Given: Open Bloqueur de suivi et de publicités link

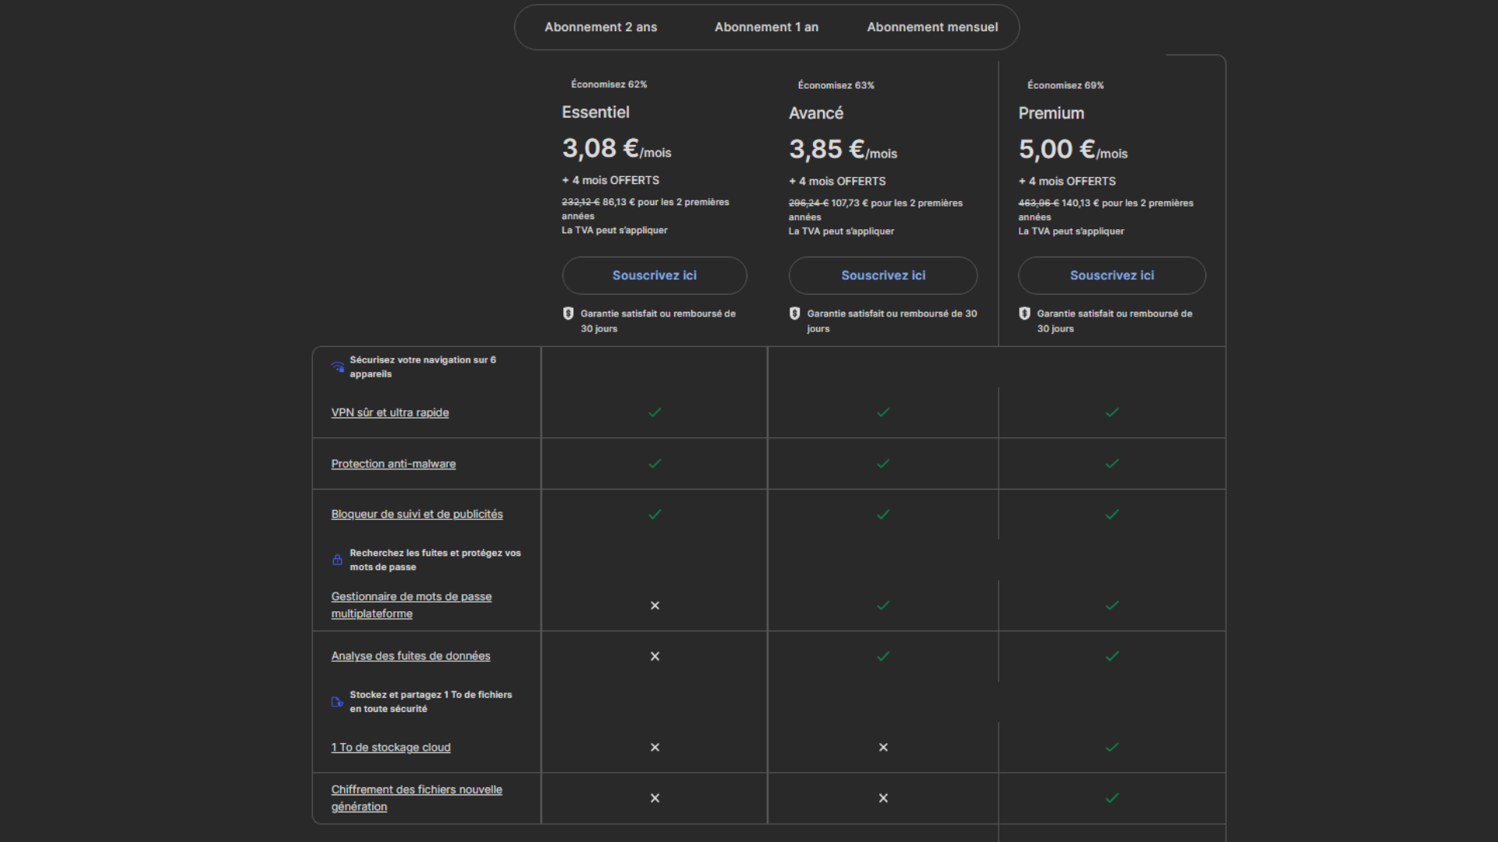Looking at the screenshot, I should [417, 515].
